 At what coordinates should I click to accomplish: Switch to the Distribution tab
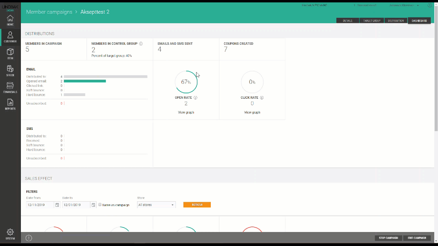396,21
